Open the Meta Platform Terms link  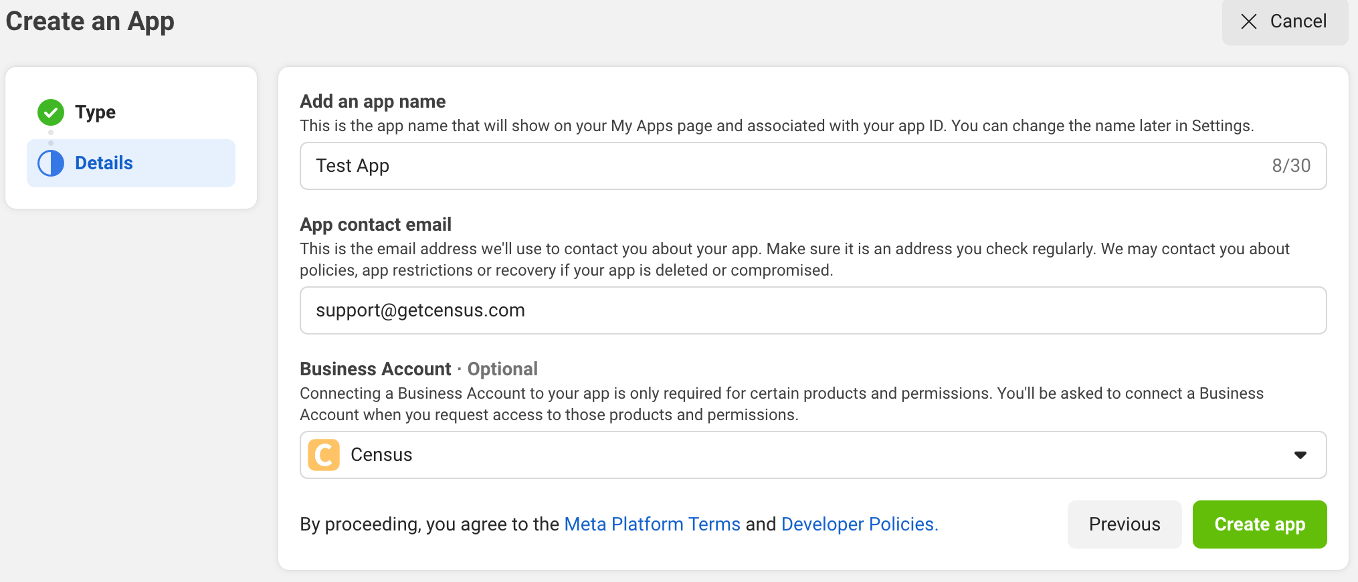pos(652,524)
